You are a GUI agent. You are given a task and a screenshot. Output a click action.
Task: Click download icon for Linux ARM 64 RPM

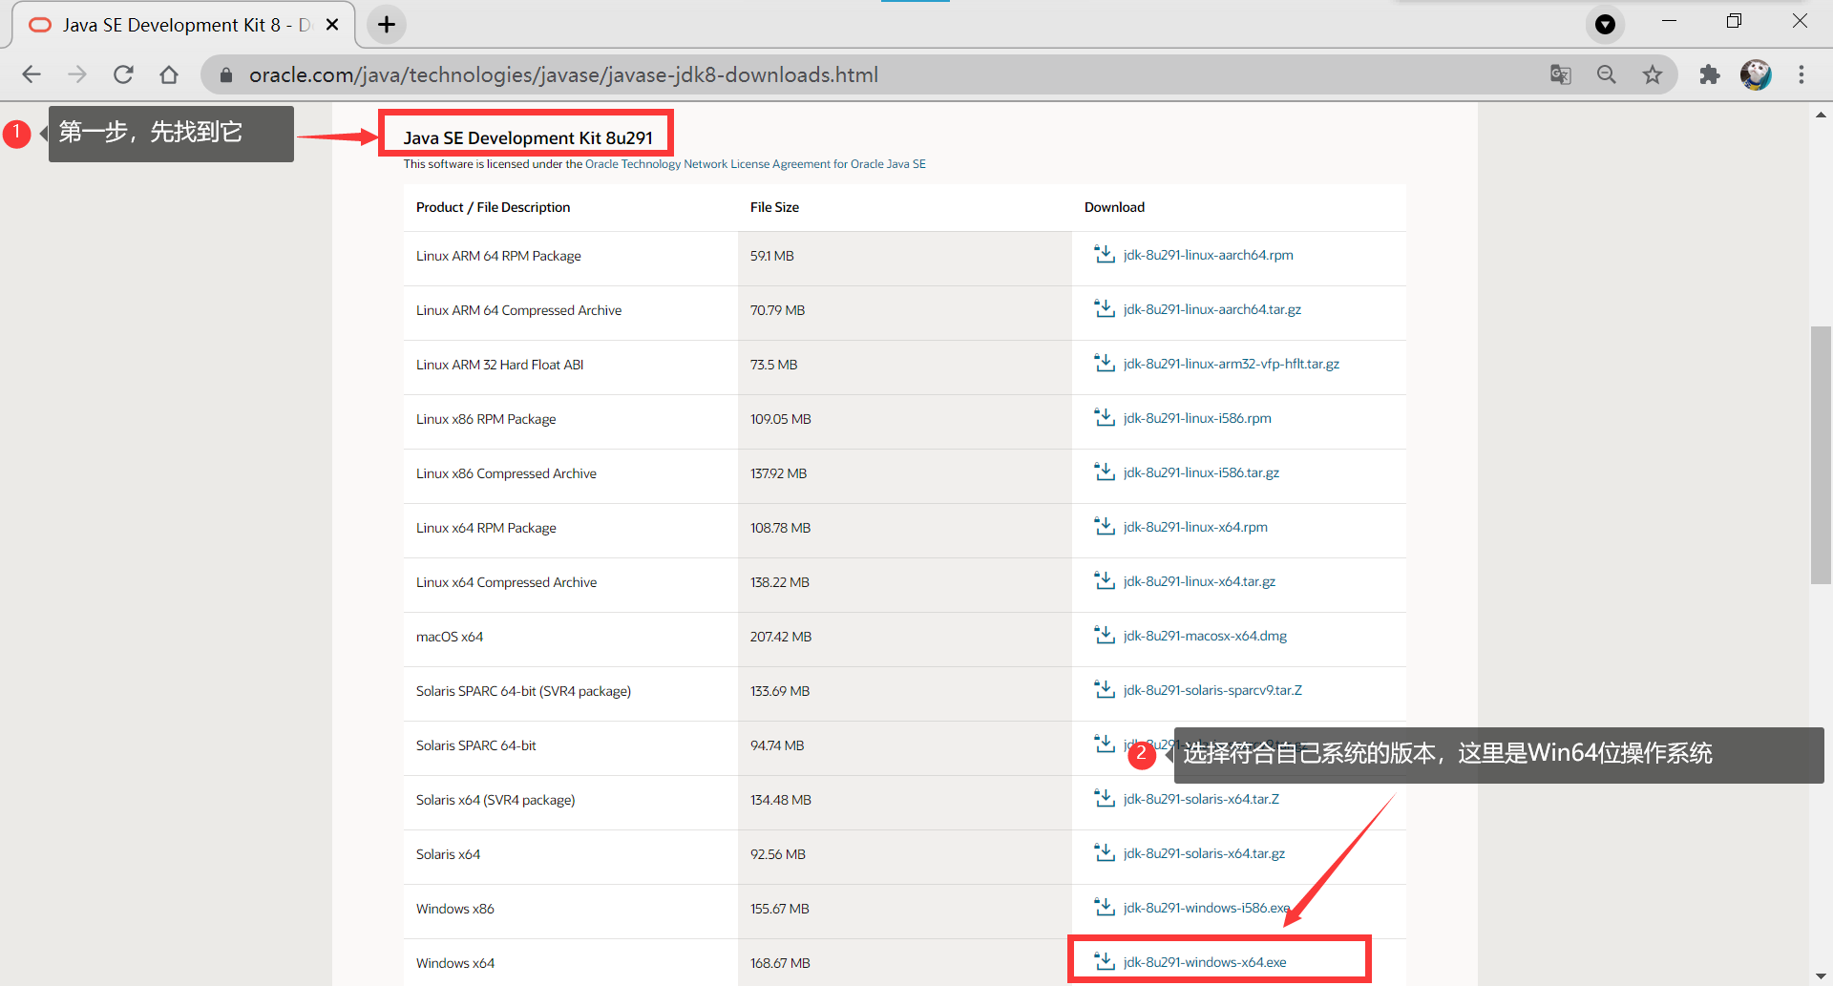1105,254
